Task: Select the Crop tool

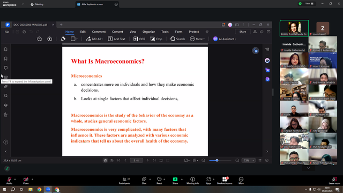Action: tap(156, 39)
